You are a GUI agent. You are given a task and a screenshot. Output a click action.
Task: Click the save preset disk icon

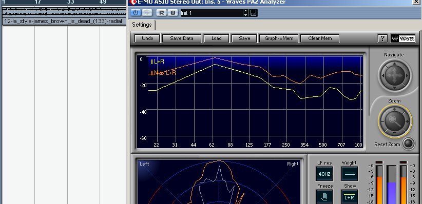(253, 13)
